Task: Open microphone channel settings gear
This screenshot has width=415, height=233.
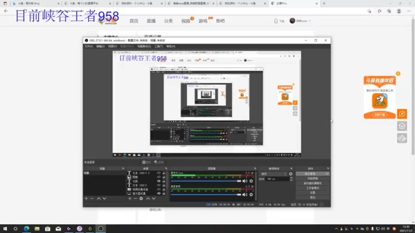Action: pos(251,181)
